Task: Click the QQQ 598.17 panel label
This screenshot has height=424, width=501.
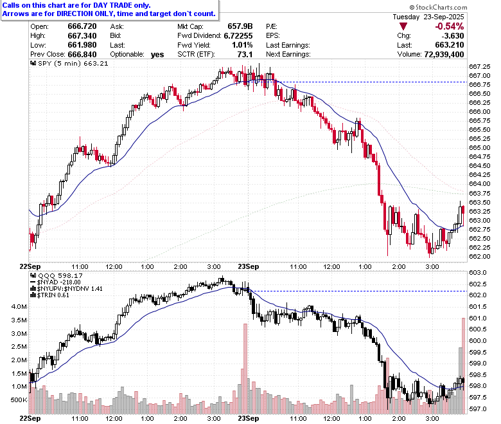Action: pyautogui.click(x=60, y=275)
